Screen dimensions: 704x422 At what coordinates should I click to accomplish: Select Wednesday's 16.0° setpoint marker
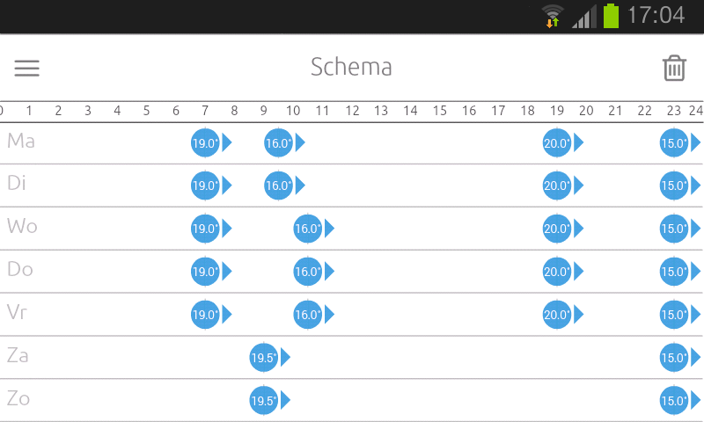click(x=307, y=229)
